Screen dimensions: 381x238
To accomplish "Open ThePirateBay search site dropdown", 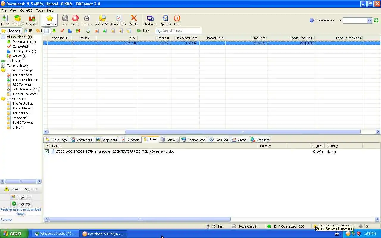I will [x=340, y=20].
